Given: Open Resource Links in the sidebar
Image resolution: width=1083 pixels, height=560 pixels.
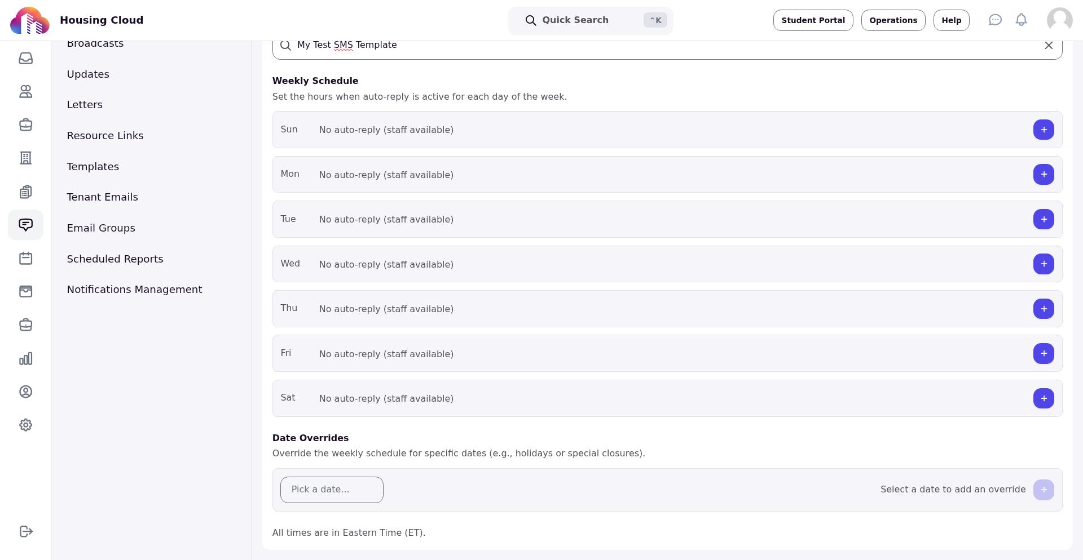Looking at the screenshot, I should [105, 136].
